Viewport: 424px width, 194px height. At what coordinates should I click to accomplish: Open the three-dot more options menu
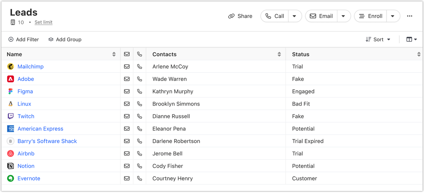click(410, 16)
